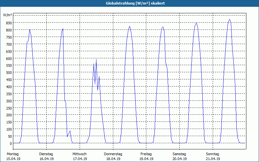The height and width of the screenshot is (162, 259).
Task: Click the Sonntag day label
Action: 212,154
